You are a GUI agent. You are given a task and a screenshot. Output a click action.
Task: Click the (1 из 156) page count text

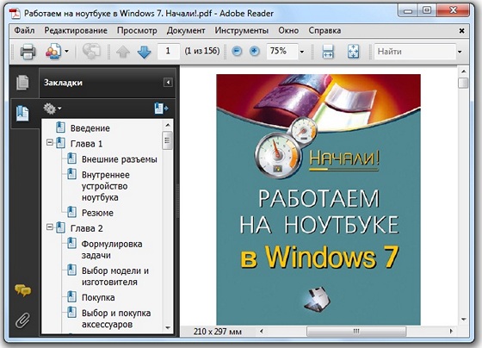[202, 51]
